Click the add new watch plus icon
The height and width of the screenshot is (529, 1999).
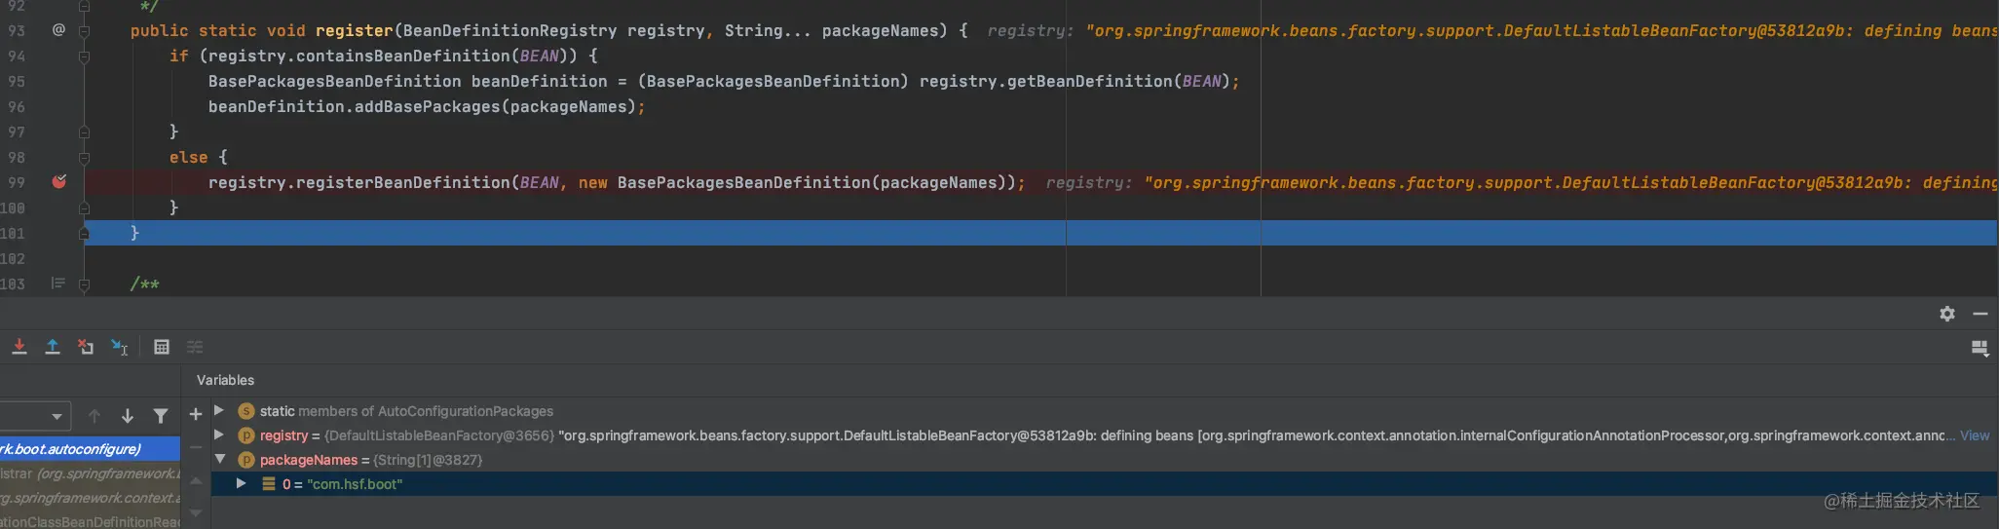coord(196,414)
